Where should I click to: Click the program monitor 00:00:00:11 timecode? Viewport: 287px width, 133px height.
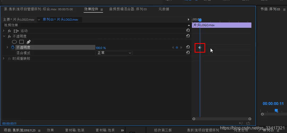[273, 104]
